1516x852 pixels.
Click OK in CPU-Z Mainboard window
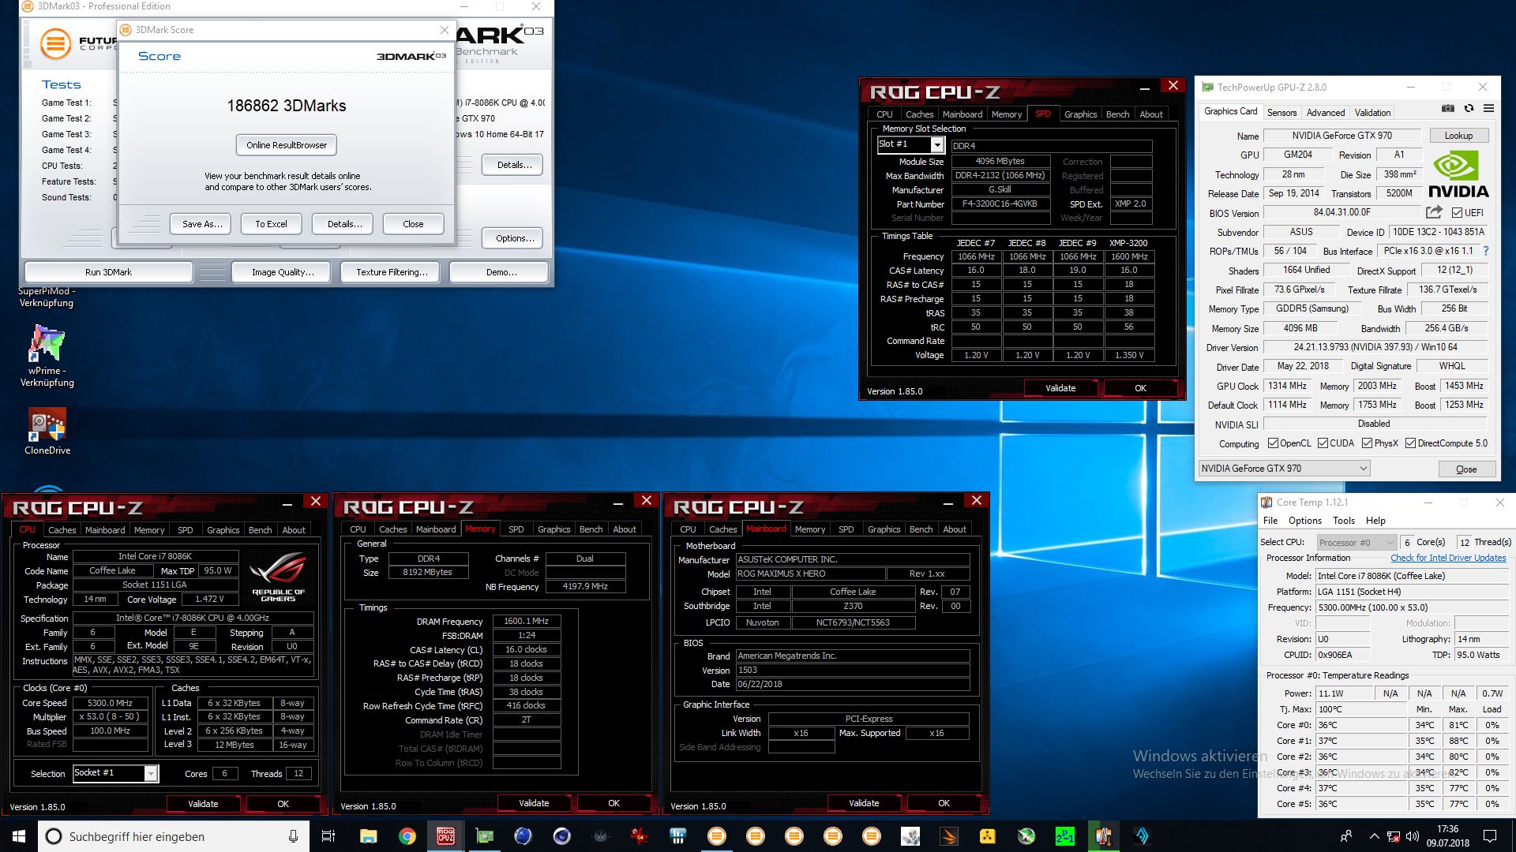[x=944, y=803]
